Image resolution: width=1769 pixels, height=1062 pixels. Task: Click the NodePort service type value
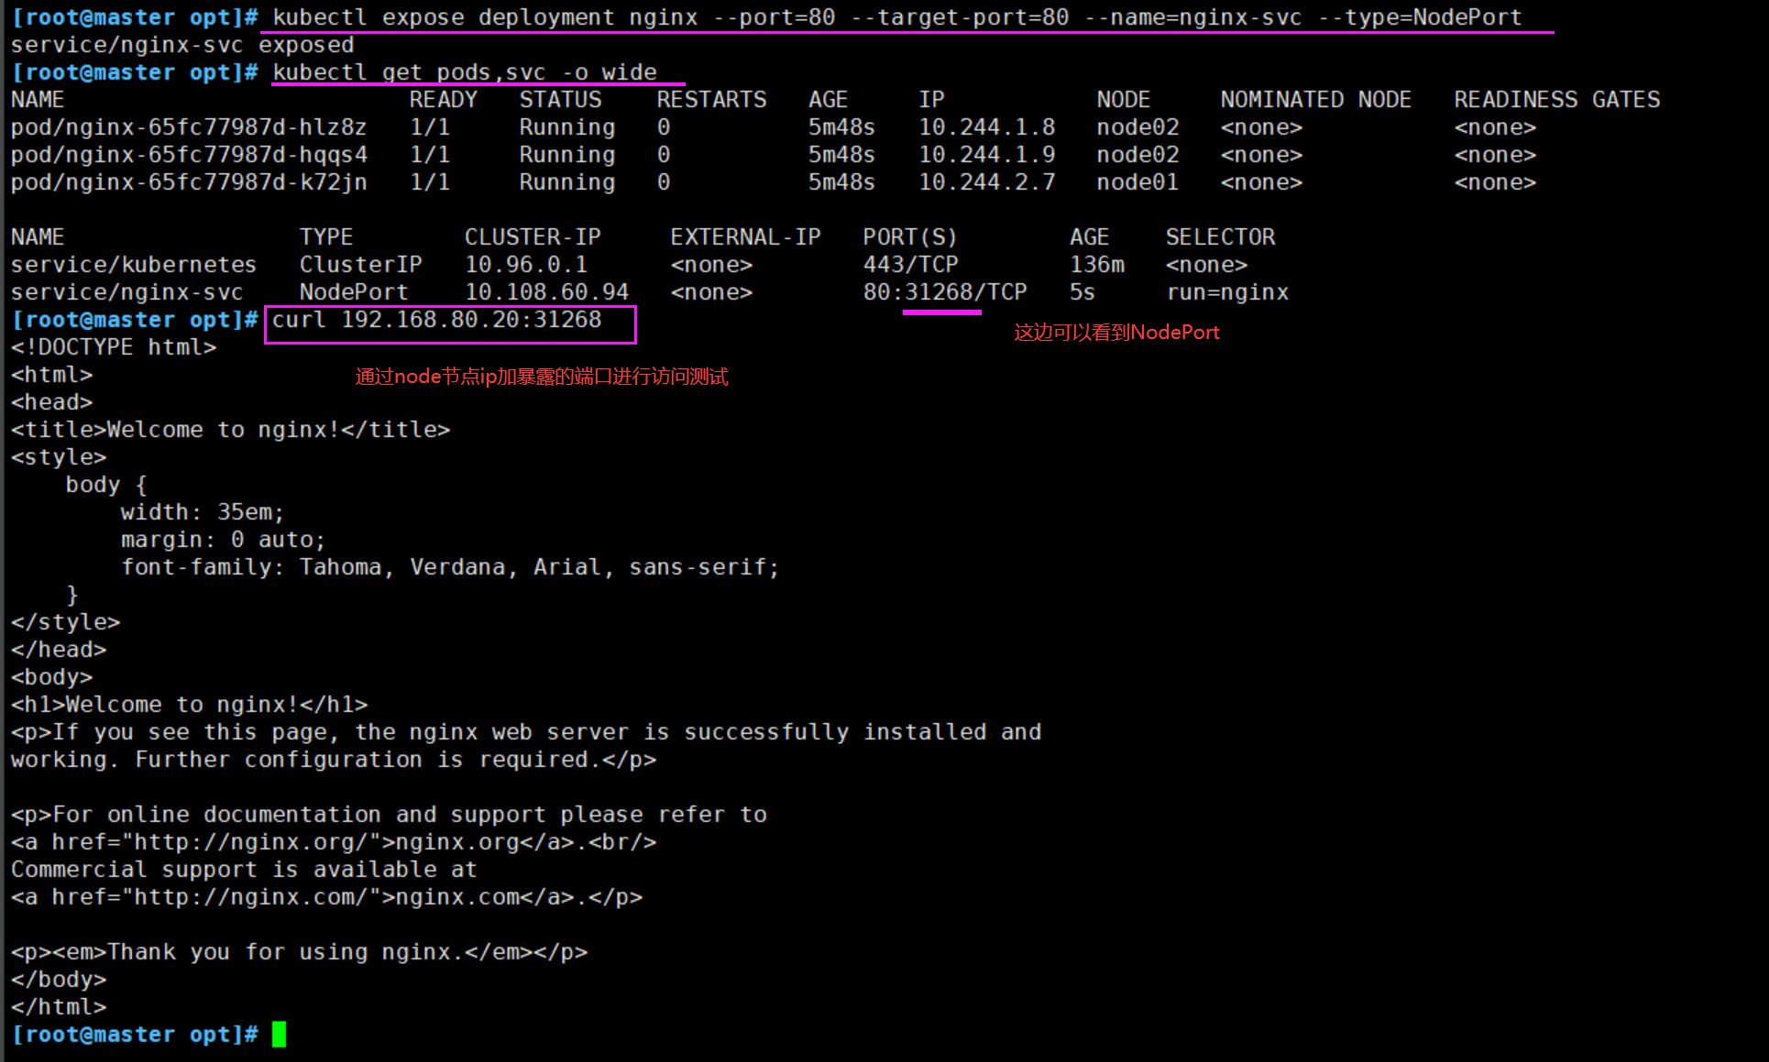(x=354, y=292)
